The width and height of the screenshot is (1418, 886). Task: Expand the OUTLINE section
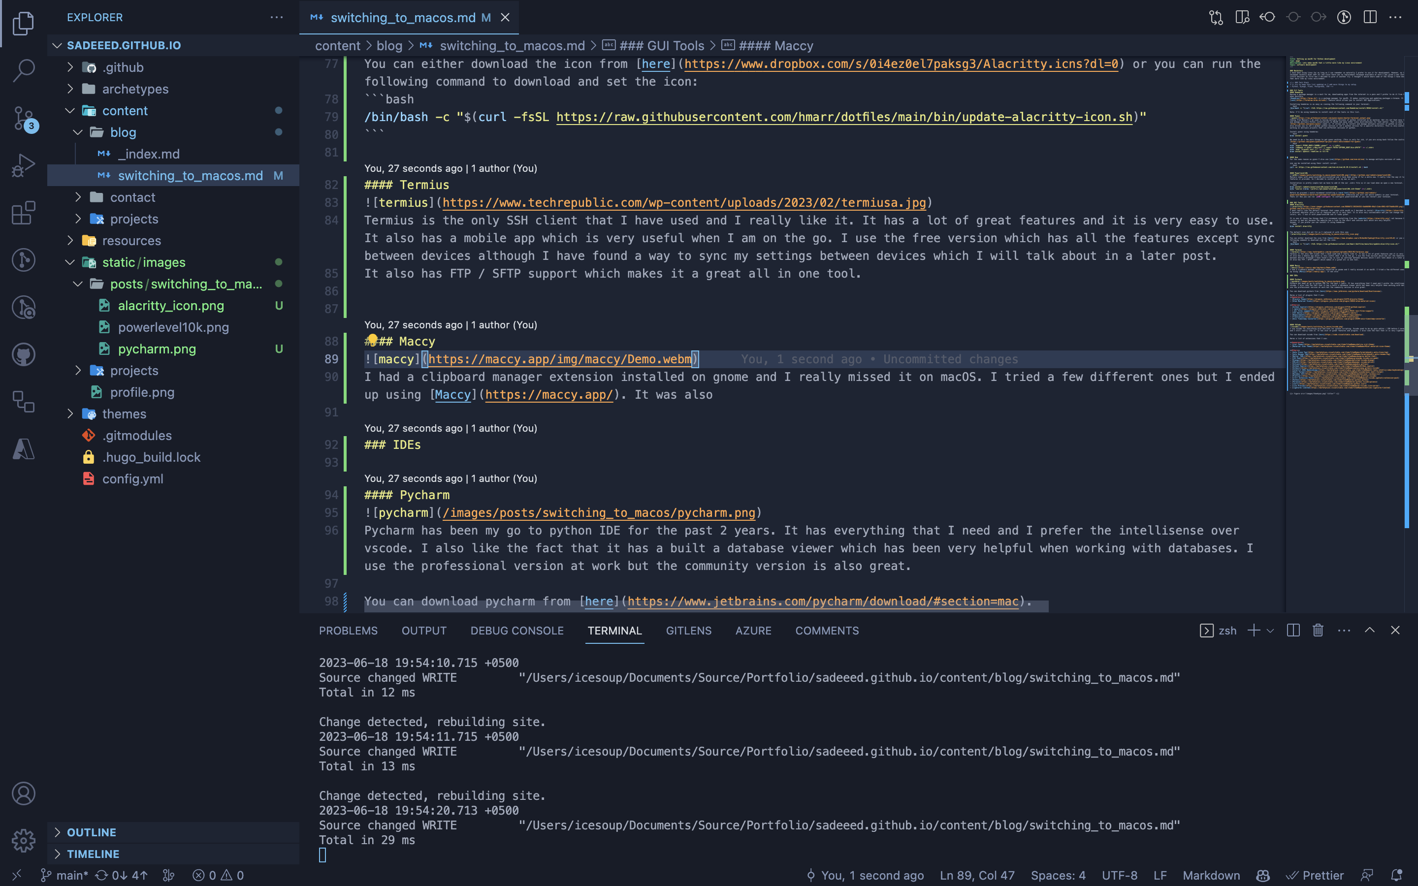click(173, 832)
